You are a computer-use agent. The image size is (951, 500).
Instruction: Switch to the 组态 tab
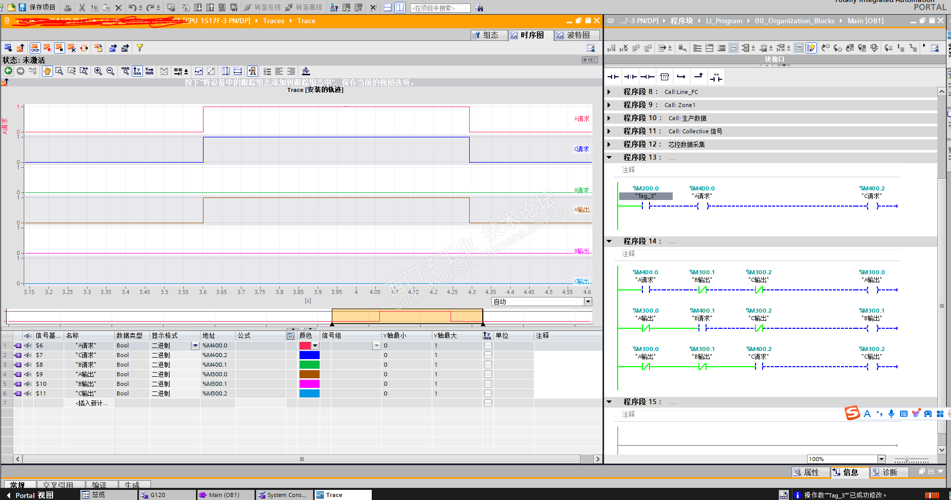[489, 35]
